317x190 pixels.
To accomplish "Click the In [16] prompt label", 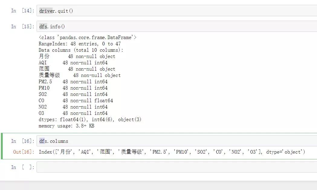I will pos(23,141).
